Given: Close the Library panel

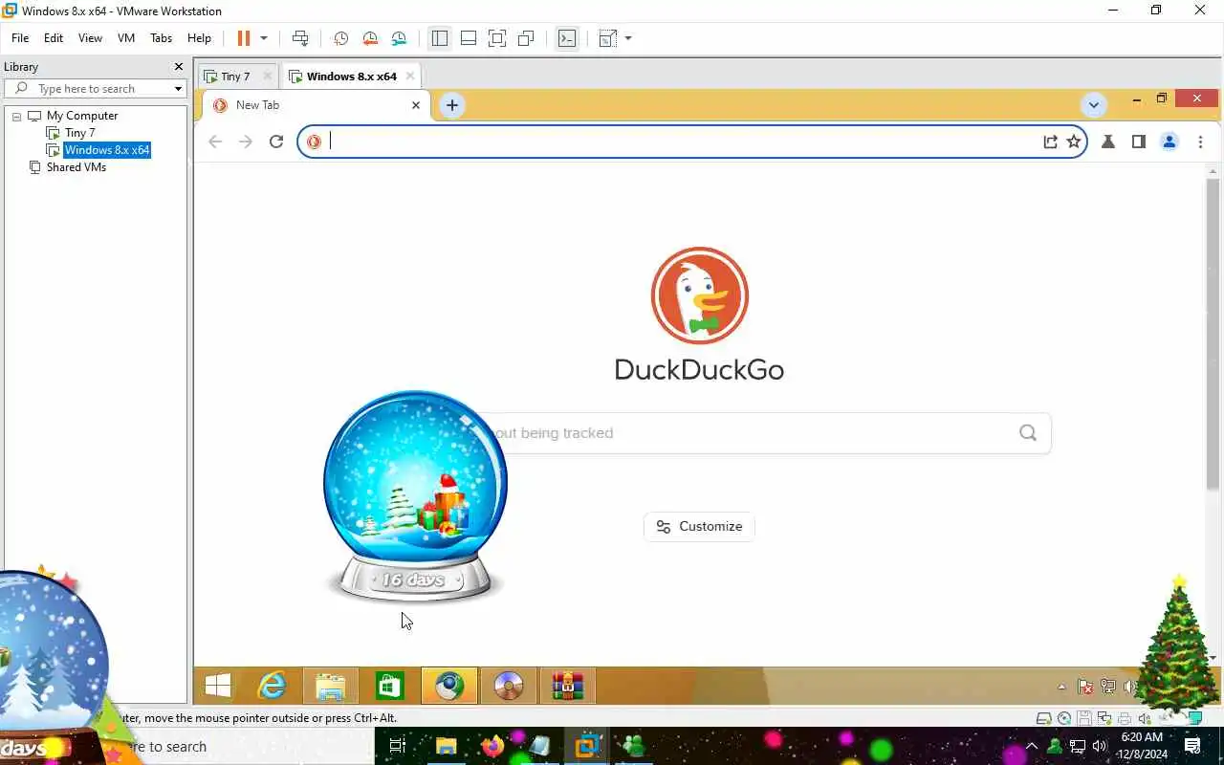Looking at the screenshot, I should click(178, 67).
